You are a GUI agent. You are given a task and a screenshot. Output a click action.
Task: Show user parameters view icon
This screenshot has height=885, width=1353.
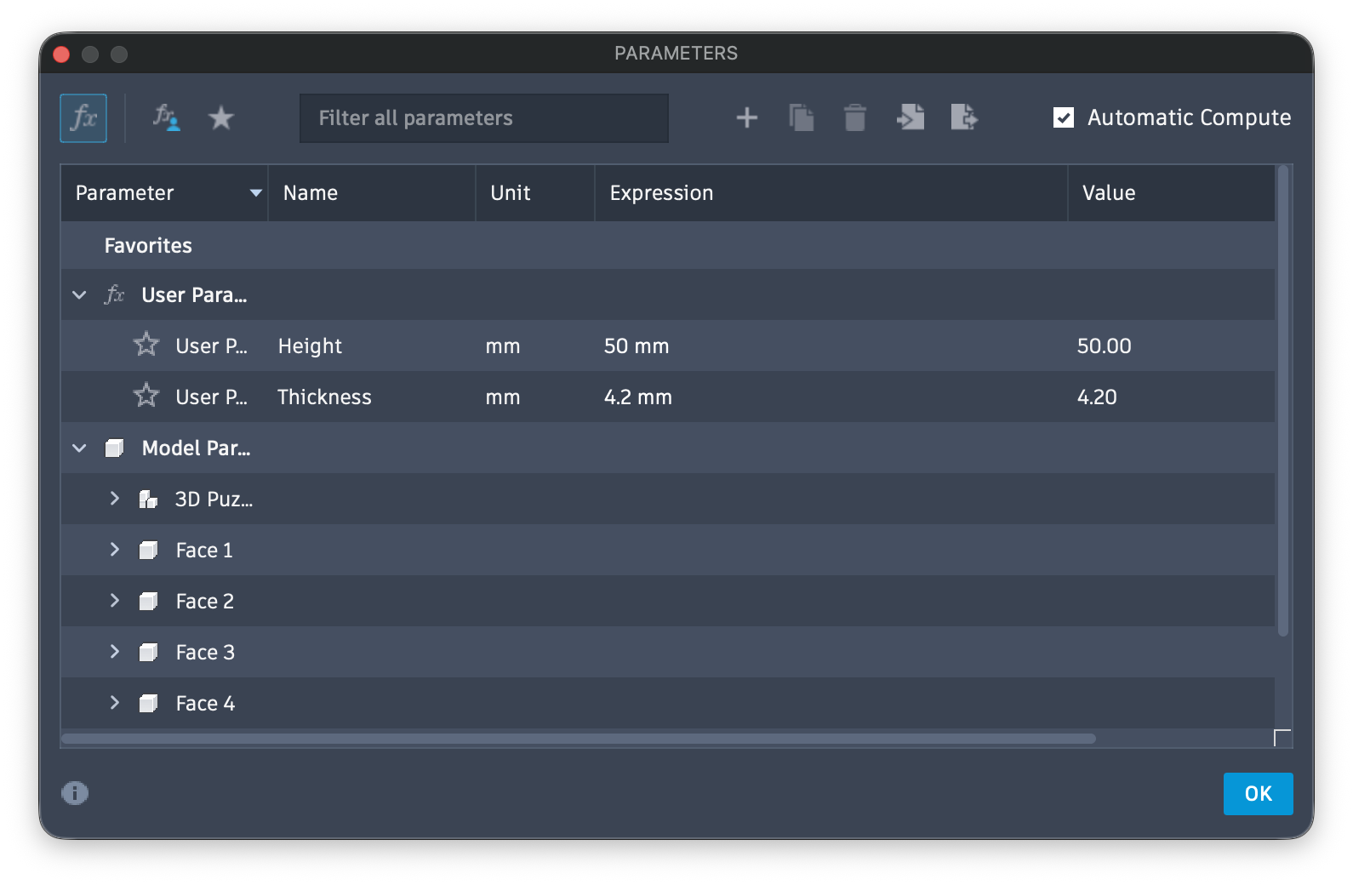[x=166, y=117]
